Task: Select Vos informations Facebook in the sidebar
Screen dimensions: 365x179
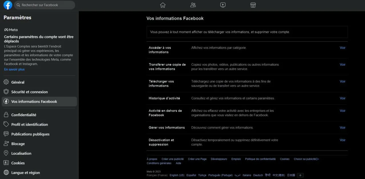Action: pyautogui.click(x=34, y=101)
